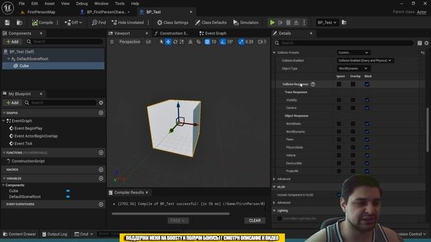Open Event ActorBeginOverlap

(x=36, y=136)
